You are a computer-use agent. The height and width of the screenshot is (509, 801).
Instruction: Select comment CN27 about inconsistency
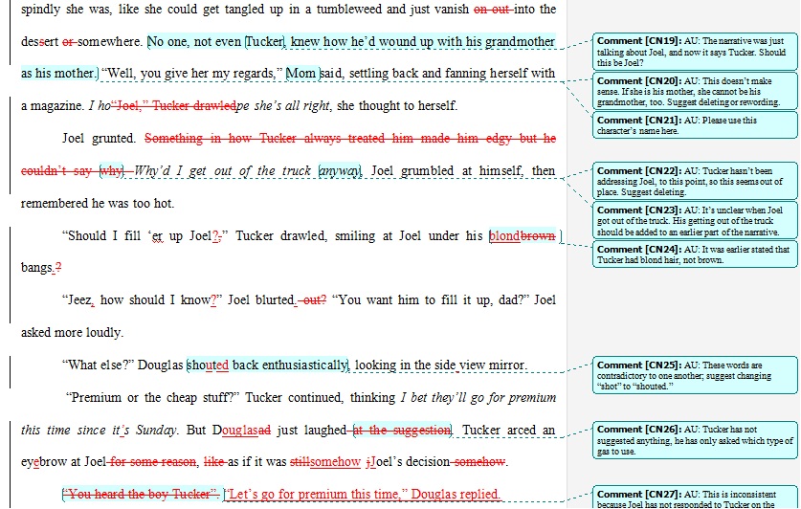[x=693, y=498]
